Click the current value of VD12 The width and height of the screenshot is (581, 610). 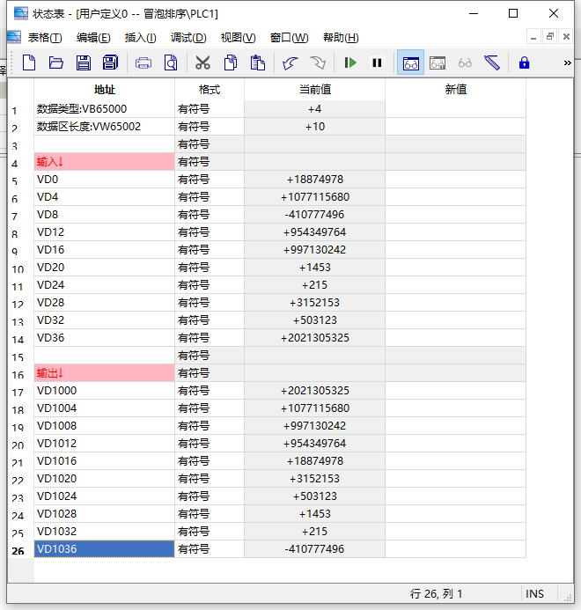point(315,232)
